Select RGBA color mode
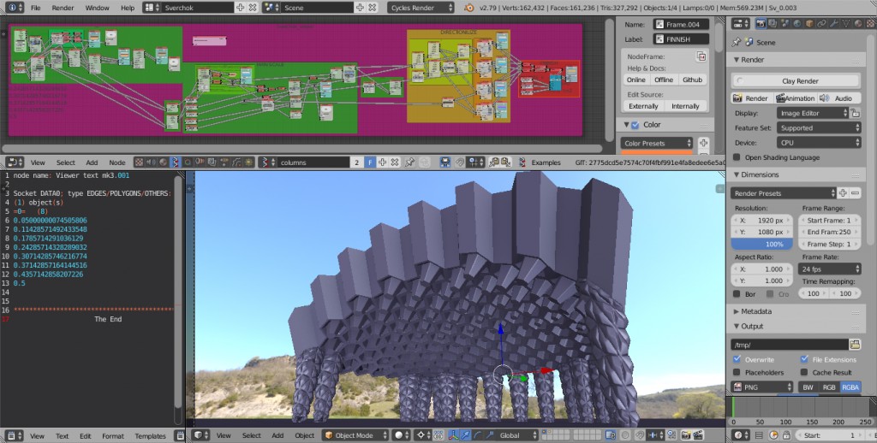 850,387
